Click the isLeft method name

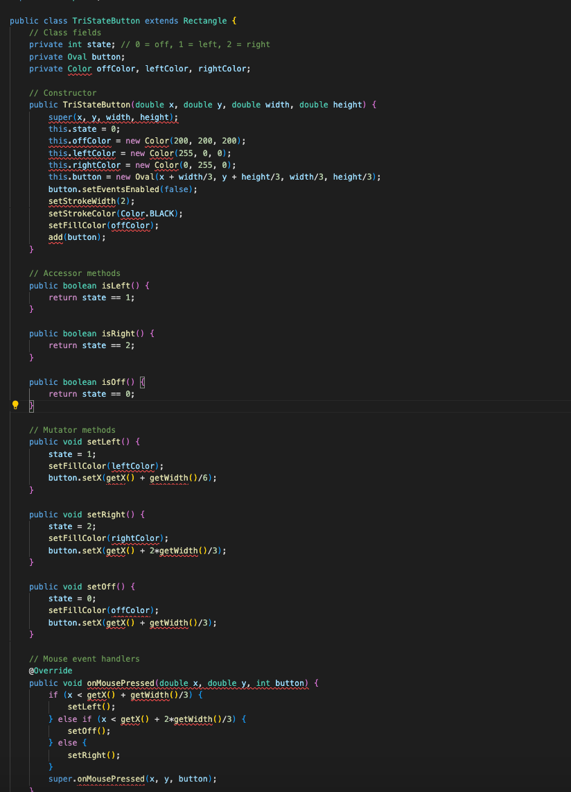[x=116, y=285]
